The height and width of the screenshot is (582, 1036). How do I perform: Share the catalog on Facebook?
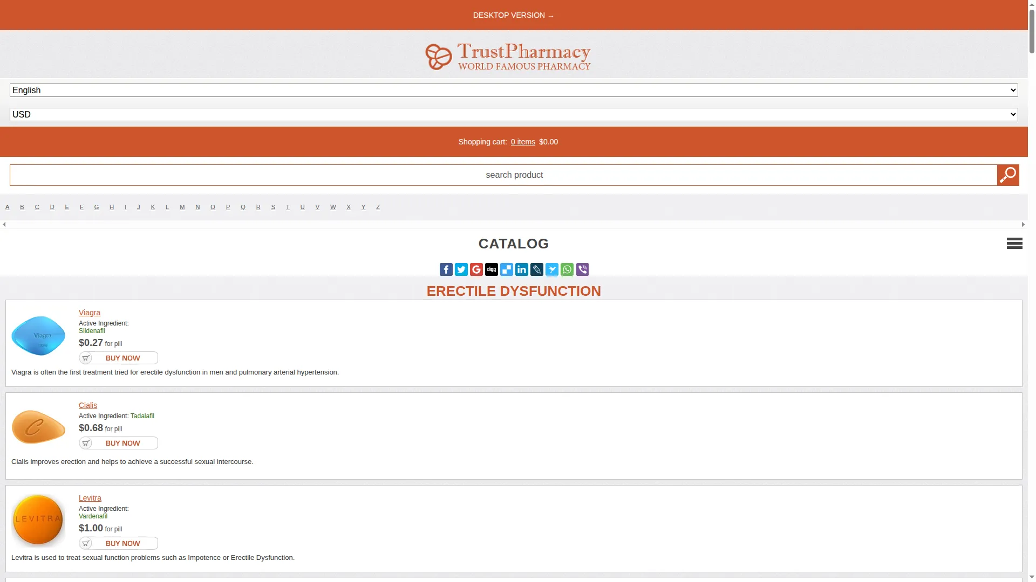point(446,269)
